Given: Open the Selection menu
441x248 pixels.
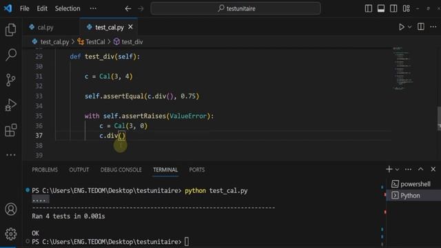Looking at the screenshot, I should (x=68, y=9).
